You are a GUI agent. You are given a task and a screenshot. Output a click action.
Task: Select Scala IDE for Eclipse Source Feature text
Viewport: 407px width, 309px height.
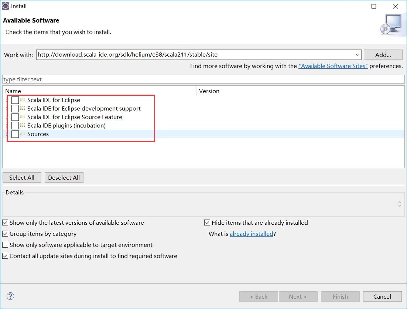click(75, 117)
